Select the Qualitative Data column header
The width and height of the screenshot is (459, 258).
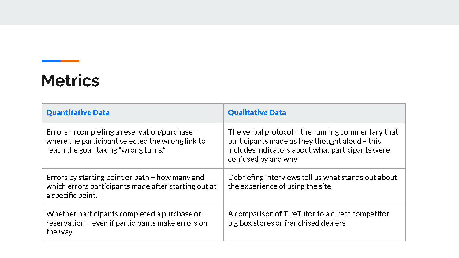point(315,113)
